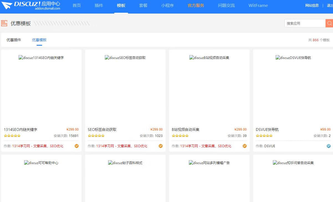
Task: Open the discuzSEO标签自动获取 preview image
Action: [125, 58]
